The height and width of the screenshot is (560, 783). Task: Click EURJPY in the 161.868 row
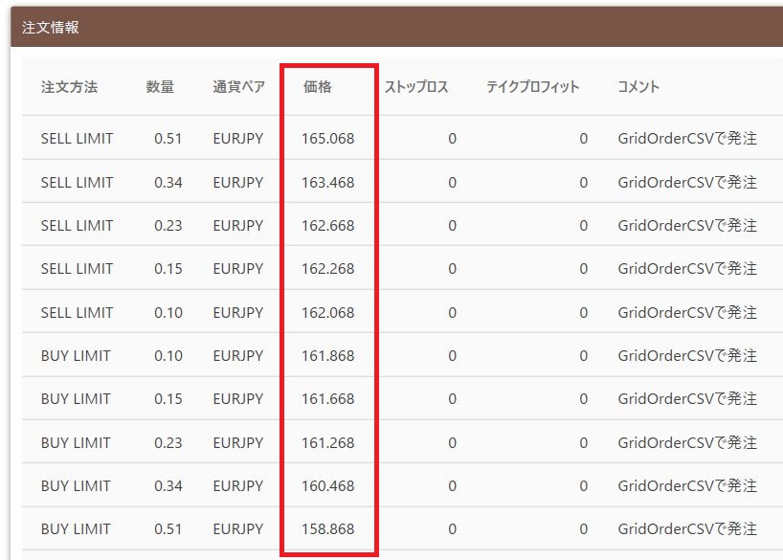237,356
